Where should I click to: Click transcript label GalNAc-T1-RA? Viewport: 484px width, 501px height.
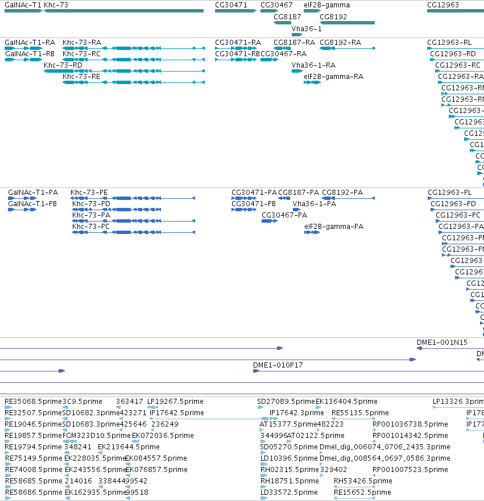(x=30, y=43)
